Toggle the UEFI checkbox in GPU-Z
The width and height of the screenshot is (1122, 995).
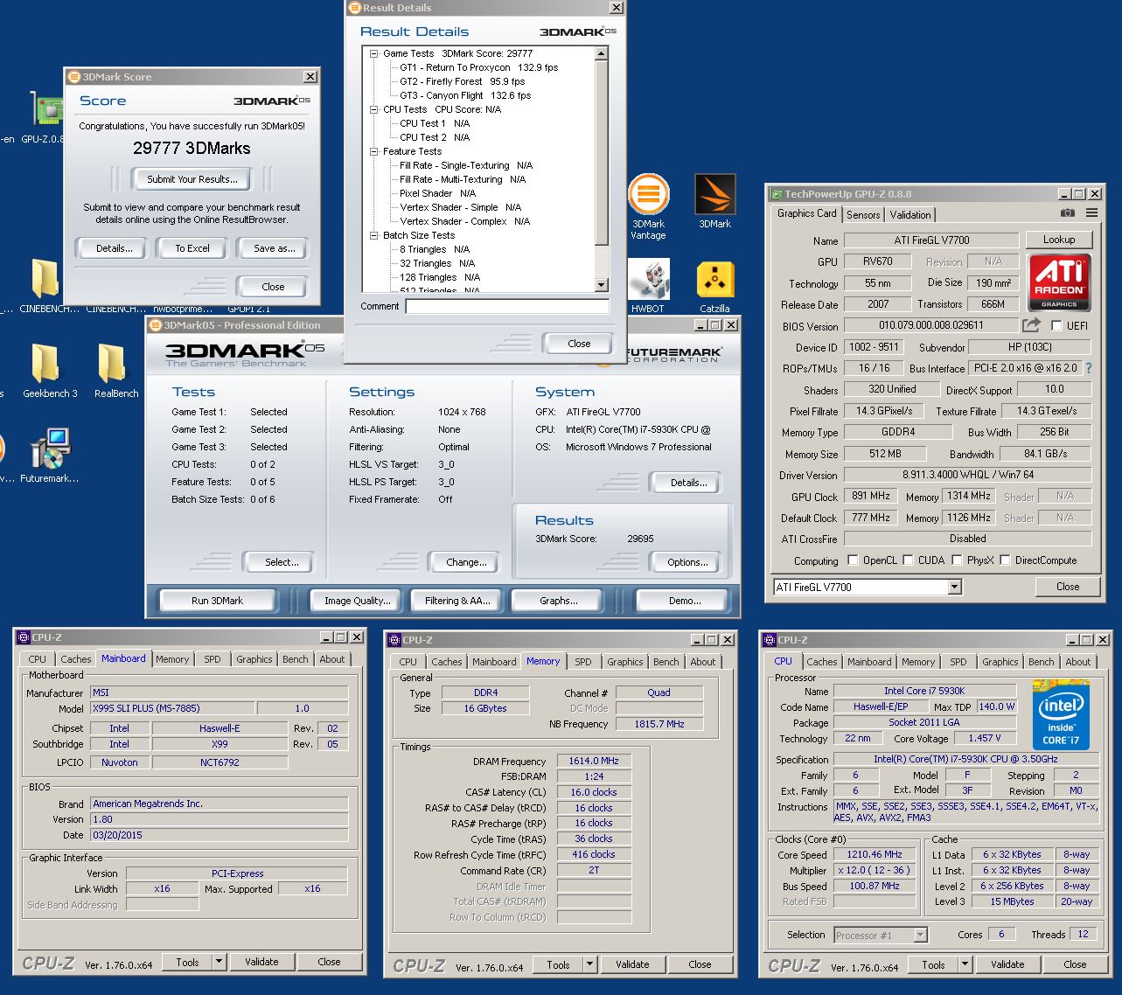tap(1056, 326)
